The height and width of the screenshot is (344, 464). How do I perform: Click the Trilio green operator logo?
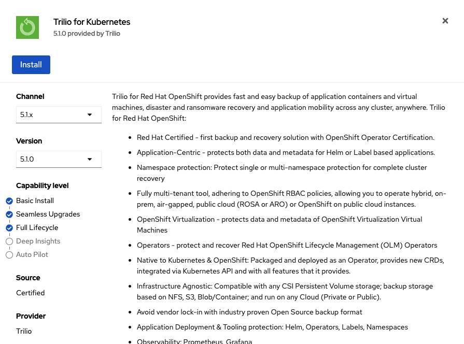point(27,27)
